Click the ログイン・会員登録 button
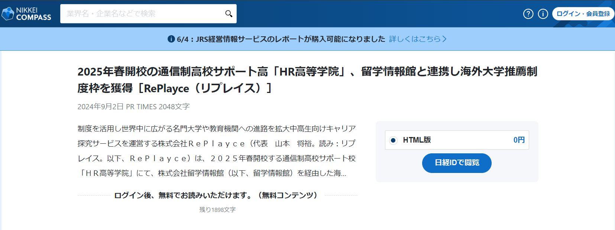 583,14
